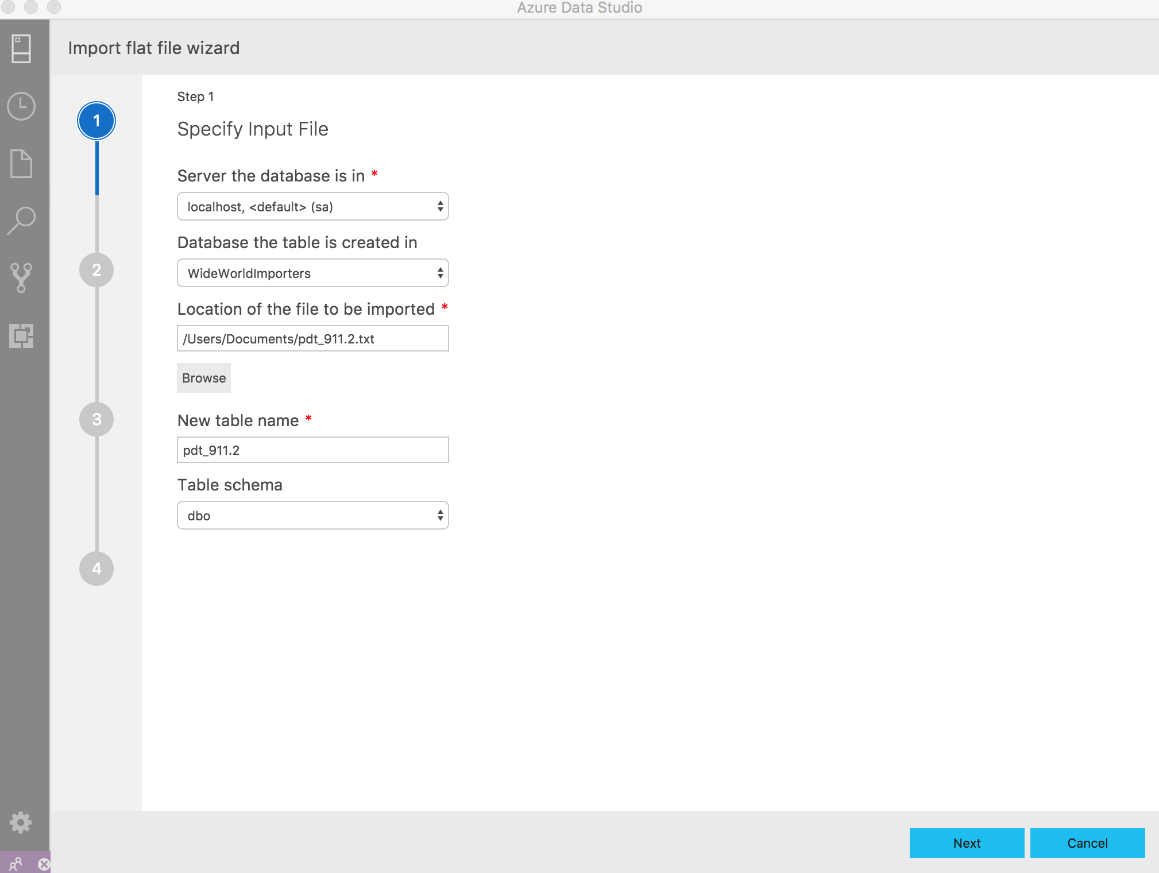This screenshot has width=1159, height=873.
Task: Click the New table name input field
Action: tap(312, 449)
